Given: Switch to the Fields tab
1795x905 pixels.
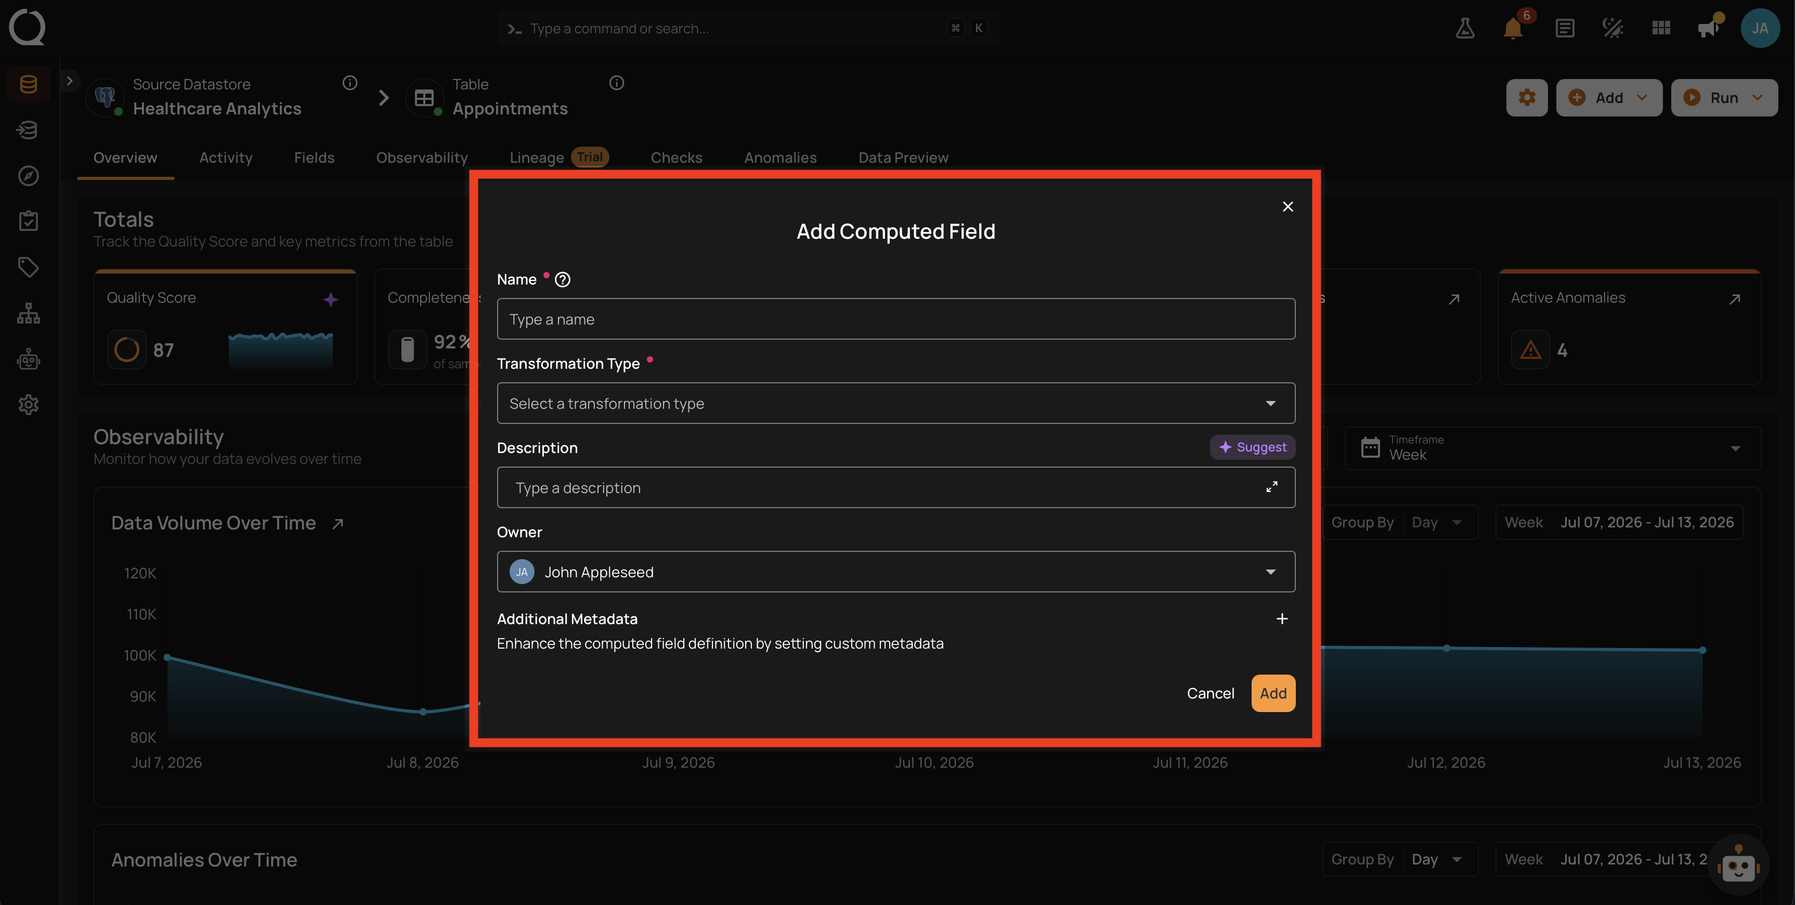Looking at the screenshot, I should (314, 158).
